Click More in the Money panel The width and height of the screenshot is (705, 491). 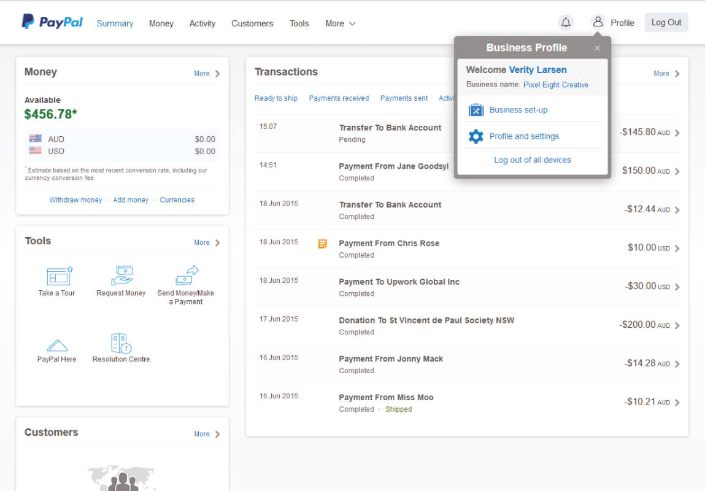pyautogui.click(x=207, y=74)
